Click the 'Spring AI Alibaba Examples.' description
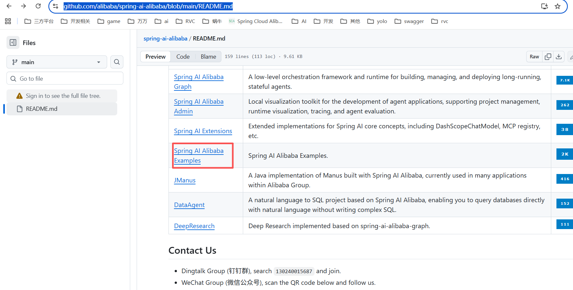Screen dimensions: 573x290 coord(288,156)
